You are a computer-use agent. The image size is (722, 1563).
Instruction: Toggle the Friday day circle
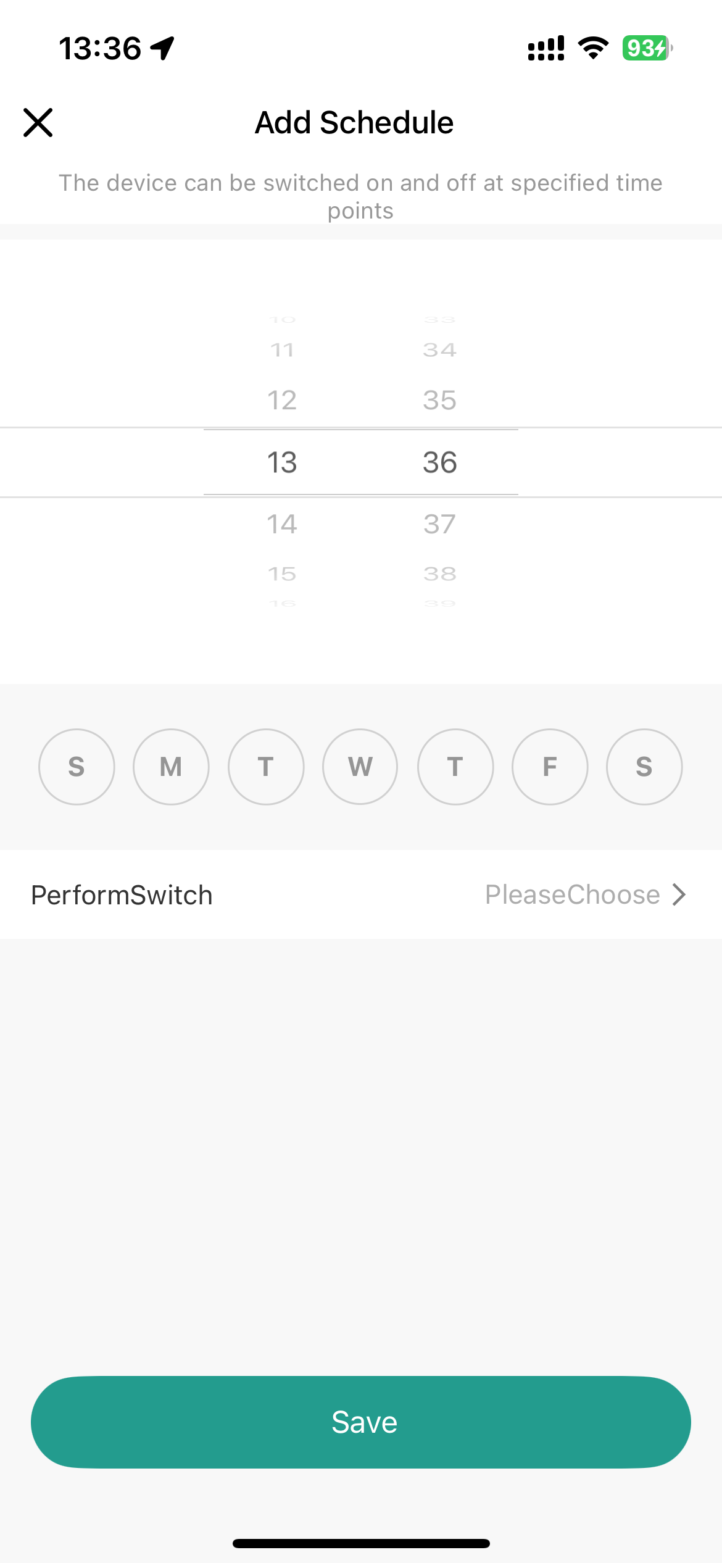550,767
